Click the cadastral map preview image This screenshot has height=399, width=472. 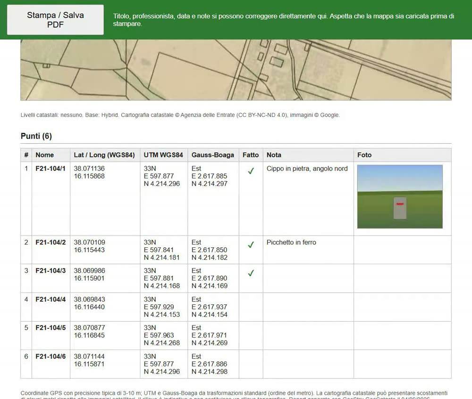click(236, 70)
